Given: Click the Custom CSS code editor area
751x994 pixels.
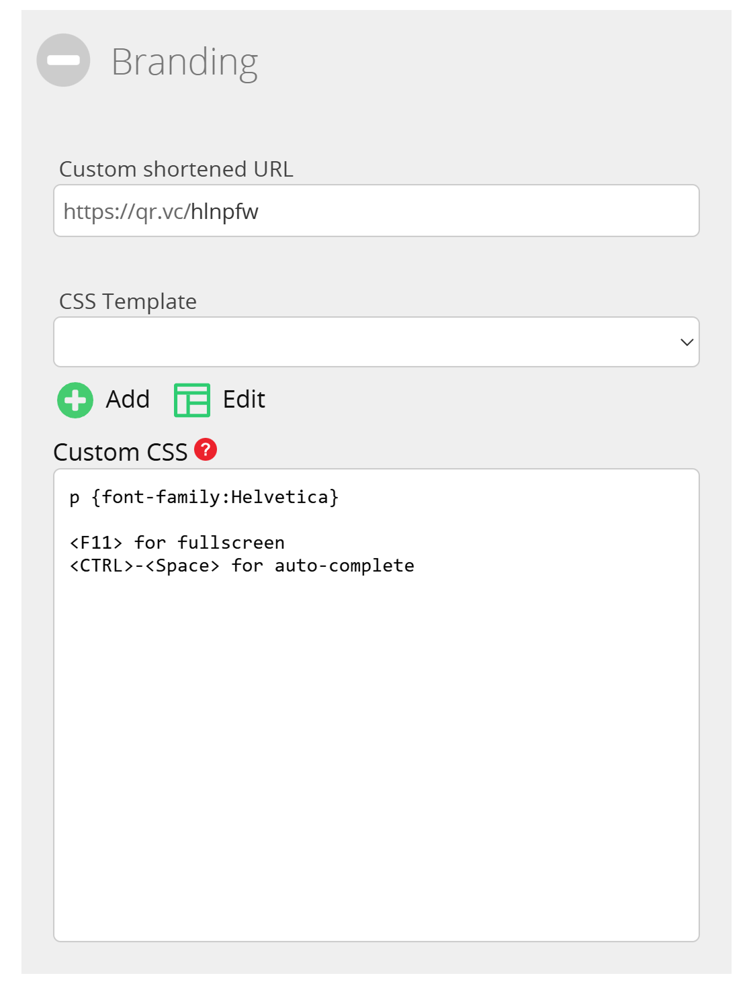Looking at the screenshot, I should tap(376, 672).
